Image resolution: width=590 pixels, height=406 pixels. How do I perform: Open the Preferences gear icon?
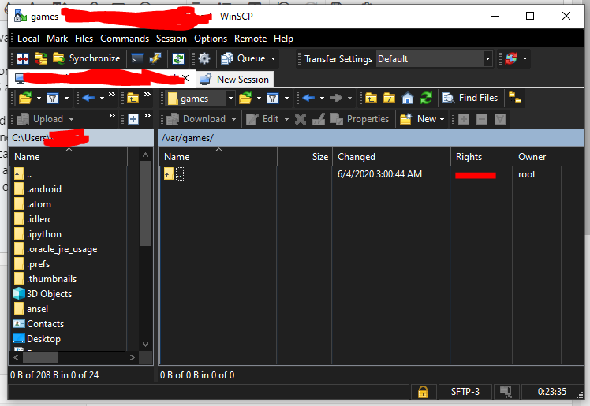tap(204, 58)
